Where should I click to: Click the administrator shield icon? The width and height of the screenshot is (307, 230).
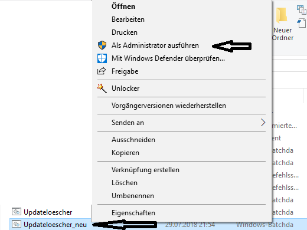[102, 45]
